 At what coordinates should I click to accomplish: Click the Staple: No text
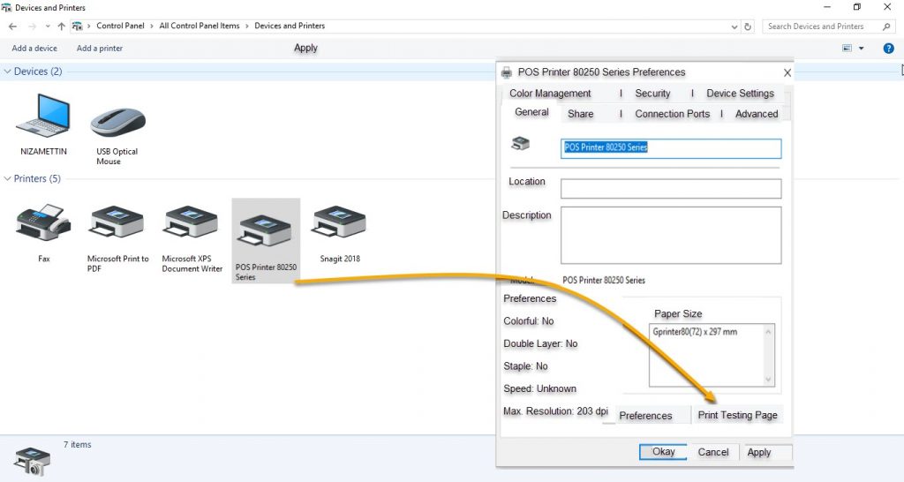(x=525, y=366)
